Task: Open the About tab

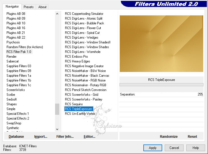Action: (x=42, y=7)
